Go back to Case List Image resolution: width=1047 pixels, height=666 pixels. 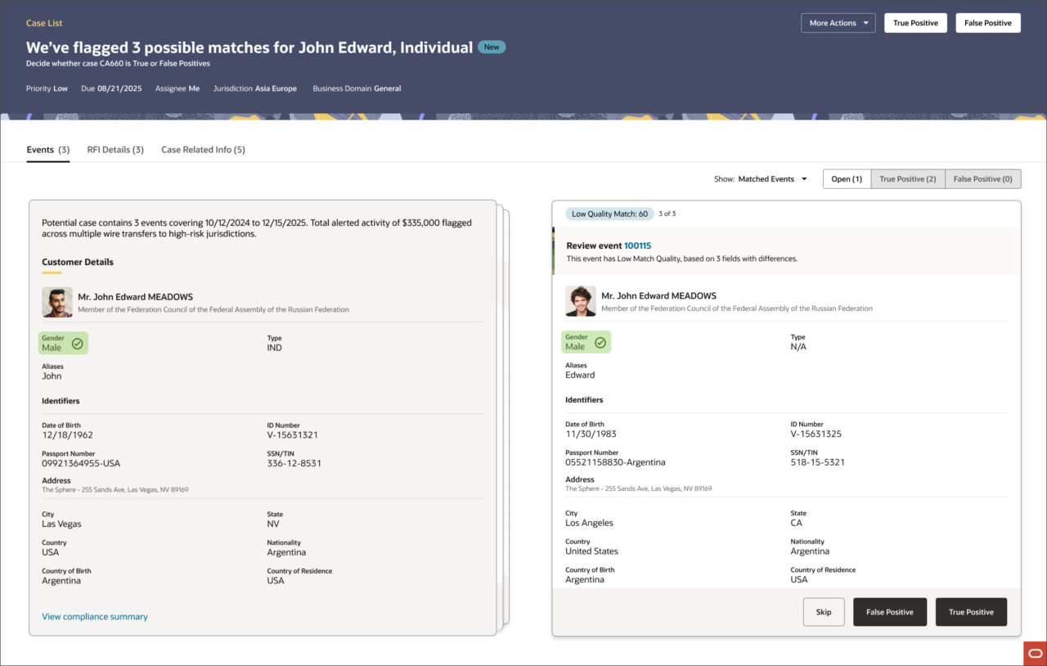[x=44, y=23]
